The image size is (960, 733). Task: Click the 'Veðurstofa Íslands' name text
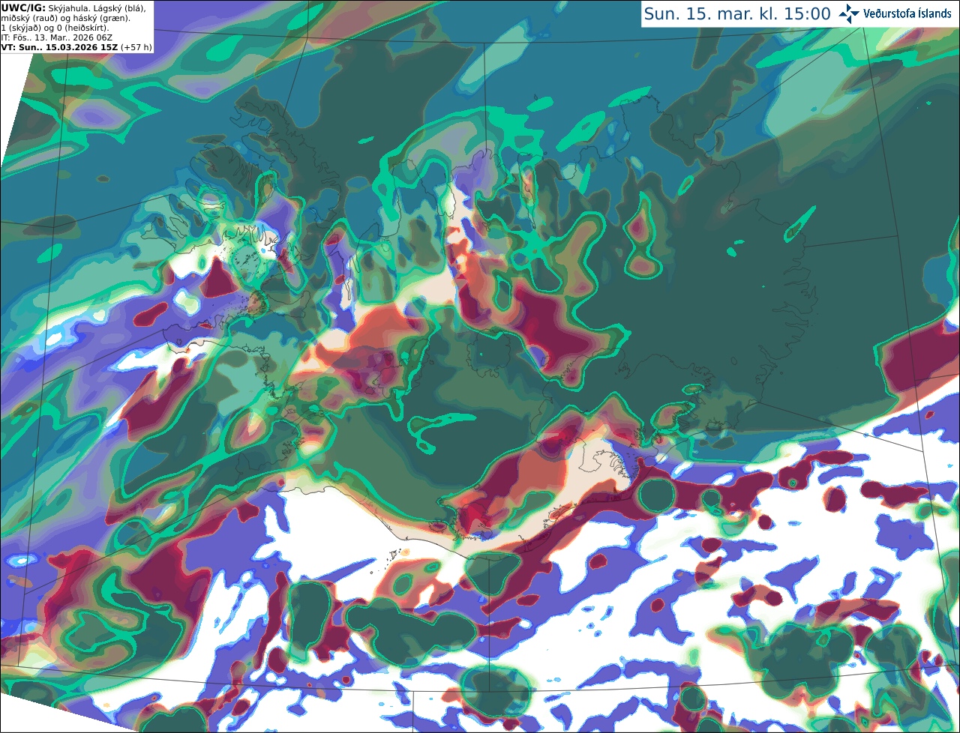pyautogui.click(x=907, y=13)
